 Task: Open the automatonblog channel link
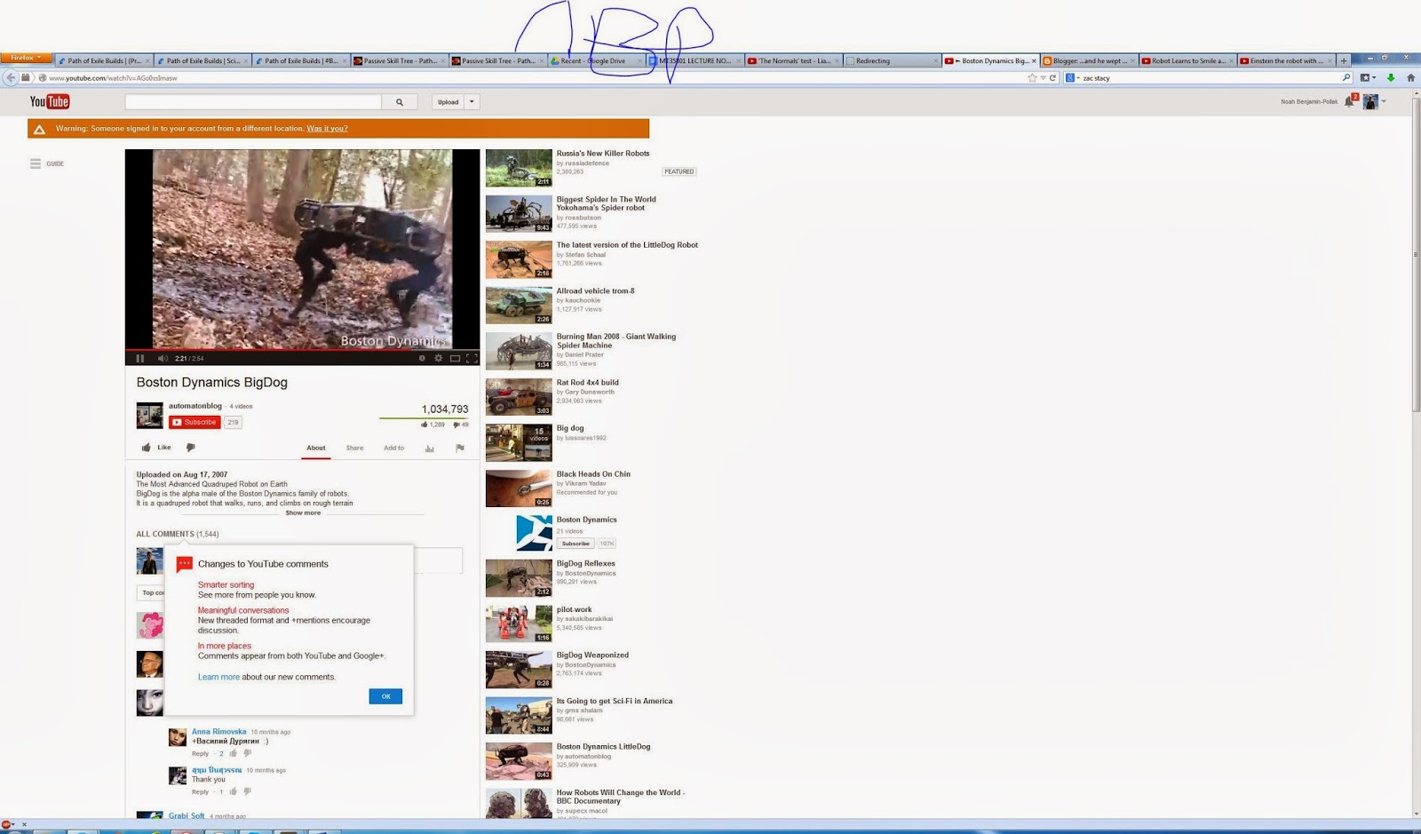tap(195, 406)
